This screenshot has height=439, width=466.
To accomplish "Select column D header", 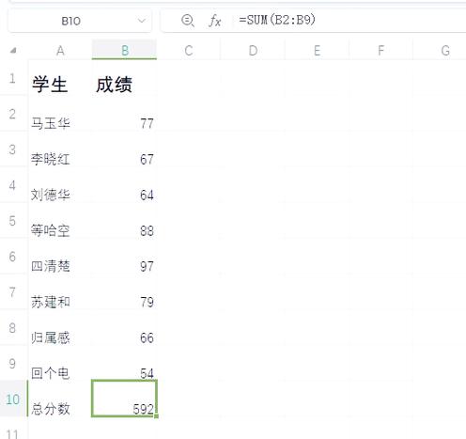I will tap(253, 50).
